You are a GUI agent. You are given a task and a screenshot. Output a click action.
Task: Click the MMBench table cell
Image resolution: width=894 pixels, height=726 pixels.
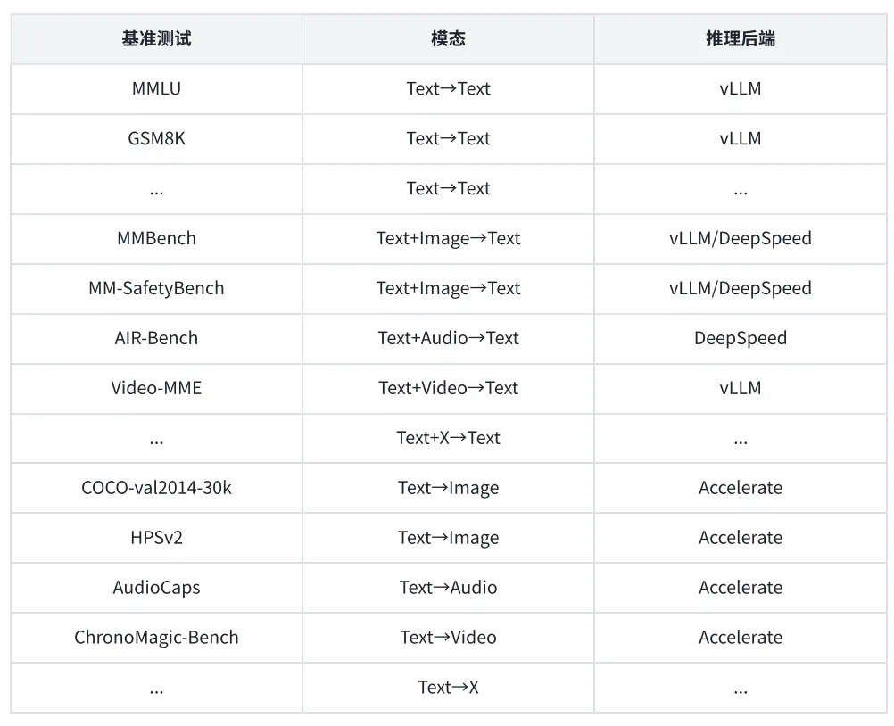[x=156, y=238]
